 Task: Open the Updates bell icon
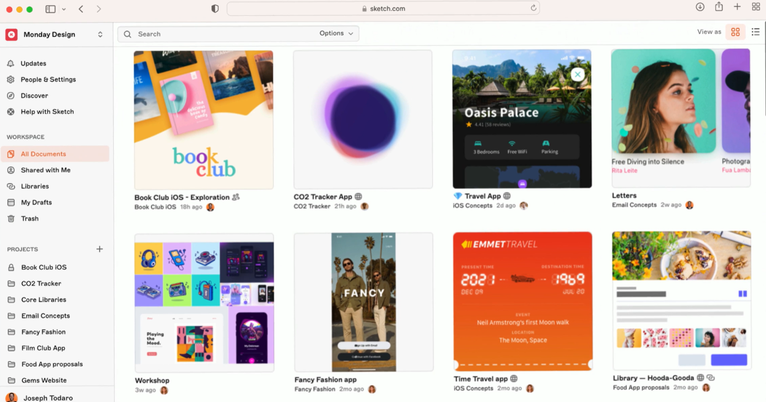point(11,63)
